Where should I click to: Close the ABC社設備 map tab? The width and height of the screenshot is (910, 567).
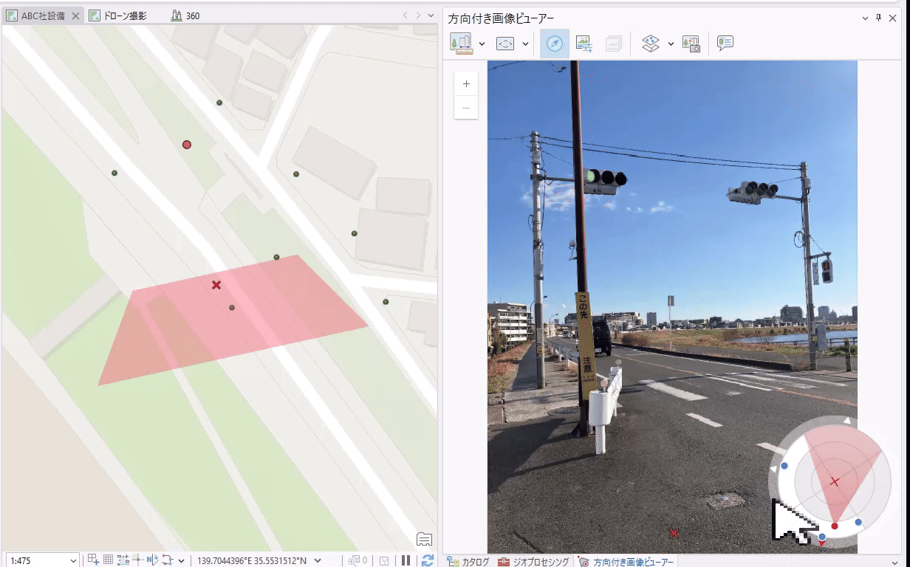76,16
